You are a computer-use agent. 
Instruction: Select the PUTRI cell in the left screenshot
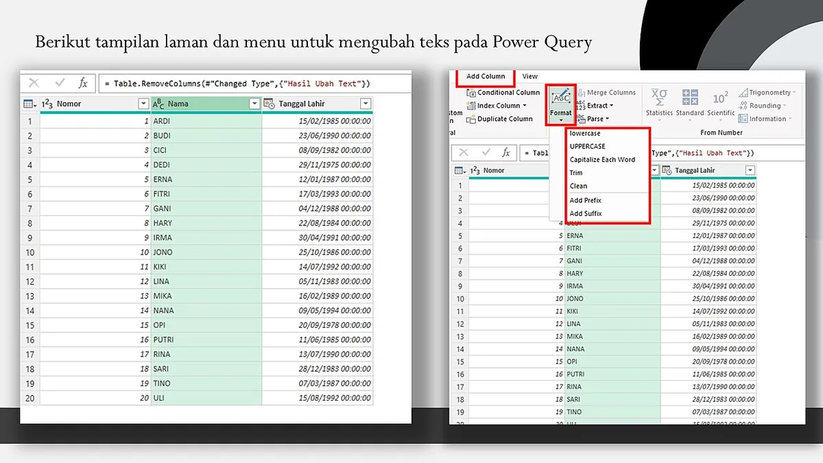[x=206, y=340]
